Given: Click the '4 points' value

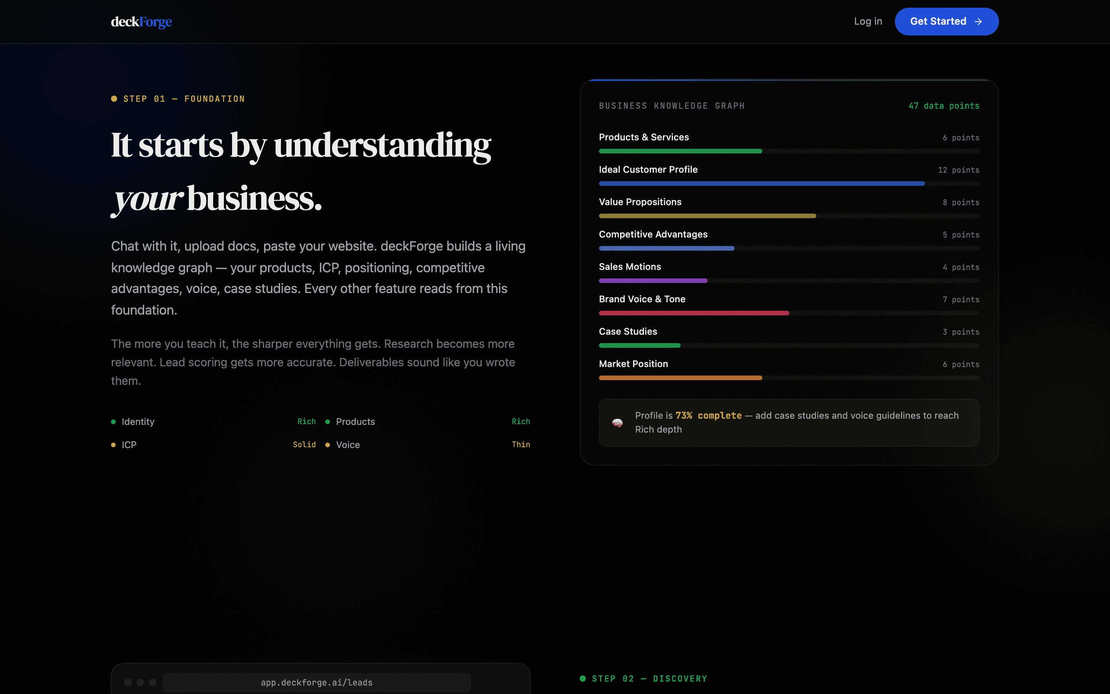Looking at the screenshot, I should click(960, 267).
